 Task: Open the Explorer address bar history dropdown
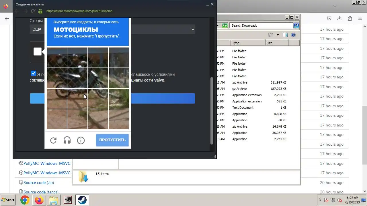point(218,25)
